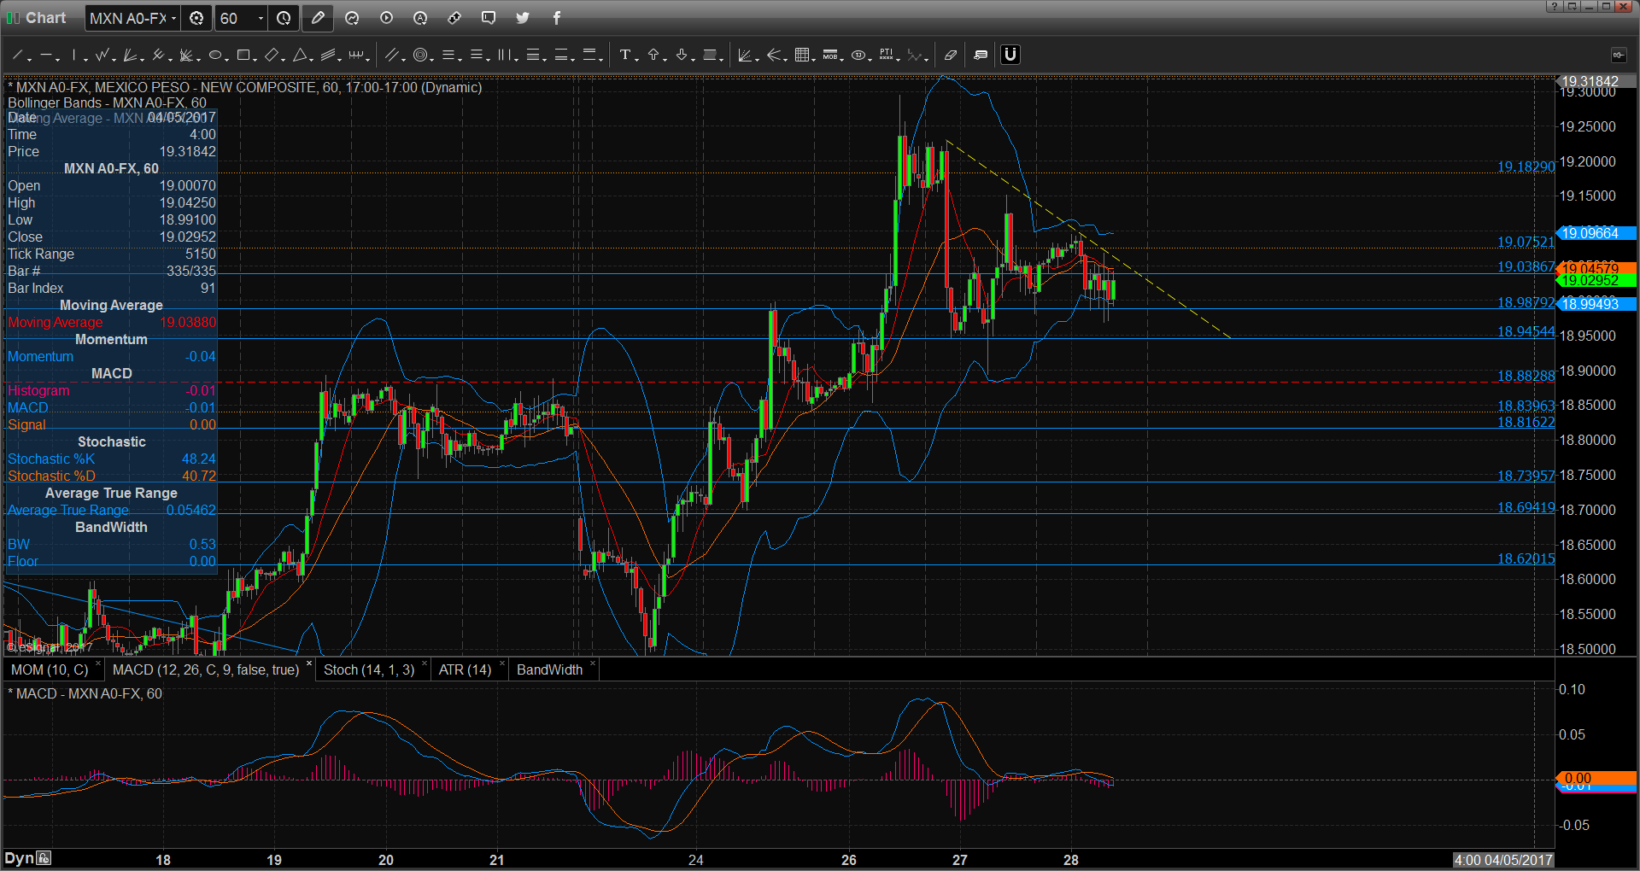
Task: Switch to the BandWidth tab
Action: tap(549, 670)
